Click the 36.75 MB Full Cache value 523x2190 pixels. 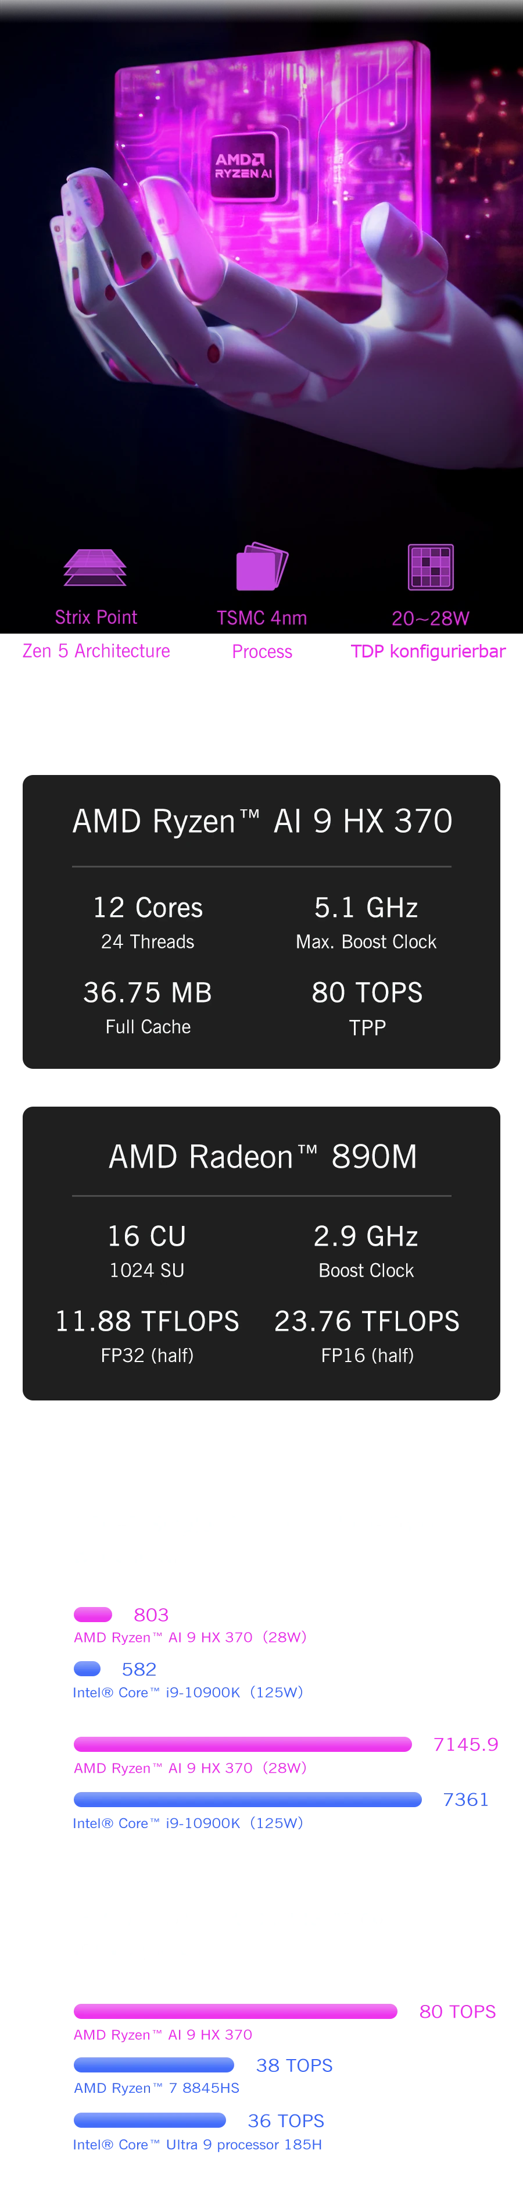click(x=148, y=993)
